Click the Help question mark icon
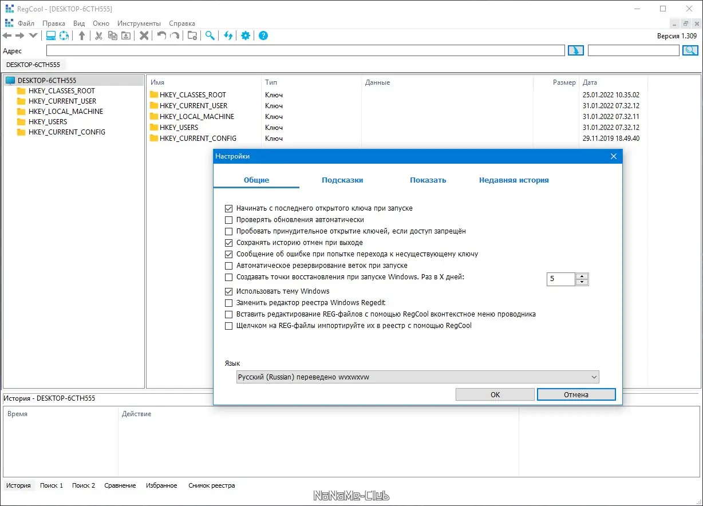 [x=263, y=35]
